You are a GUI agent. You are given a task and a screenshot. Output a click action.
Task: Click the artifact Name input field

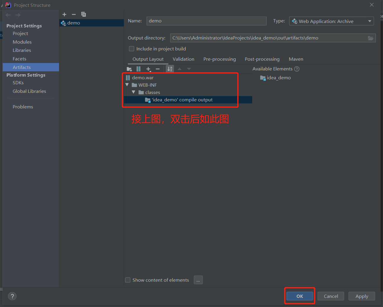click(206, 21)
